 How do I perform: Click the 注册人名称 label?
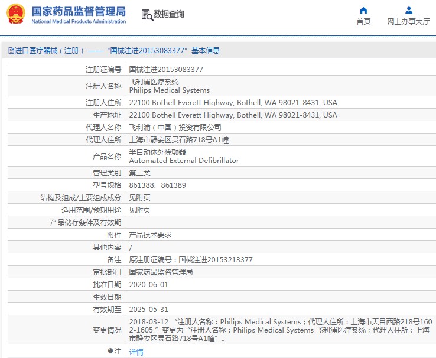(x=103, y=86)
